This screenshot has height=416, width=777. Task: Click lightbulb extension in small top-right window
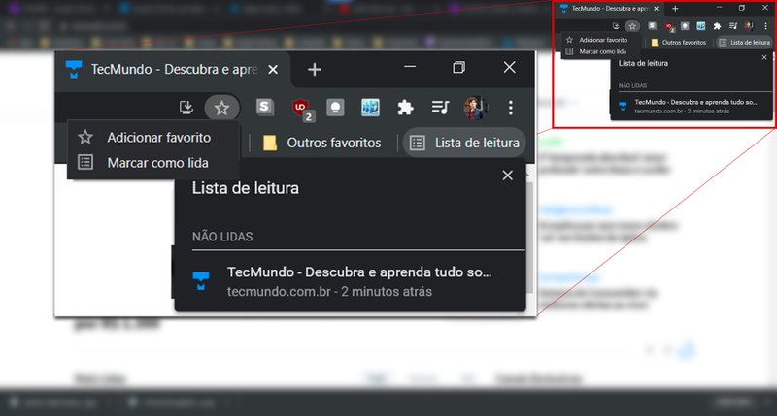[685, 26]
